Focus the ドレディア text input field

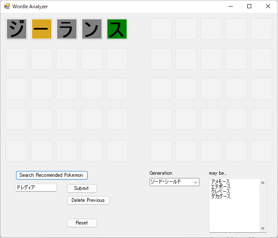(x=36, y=187)
